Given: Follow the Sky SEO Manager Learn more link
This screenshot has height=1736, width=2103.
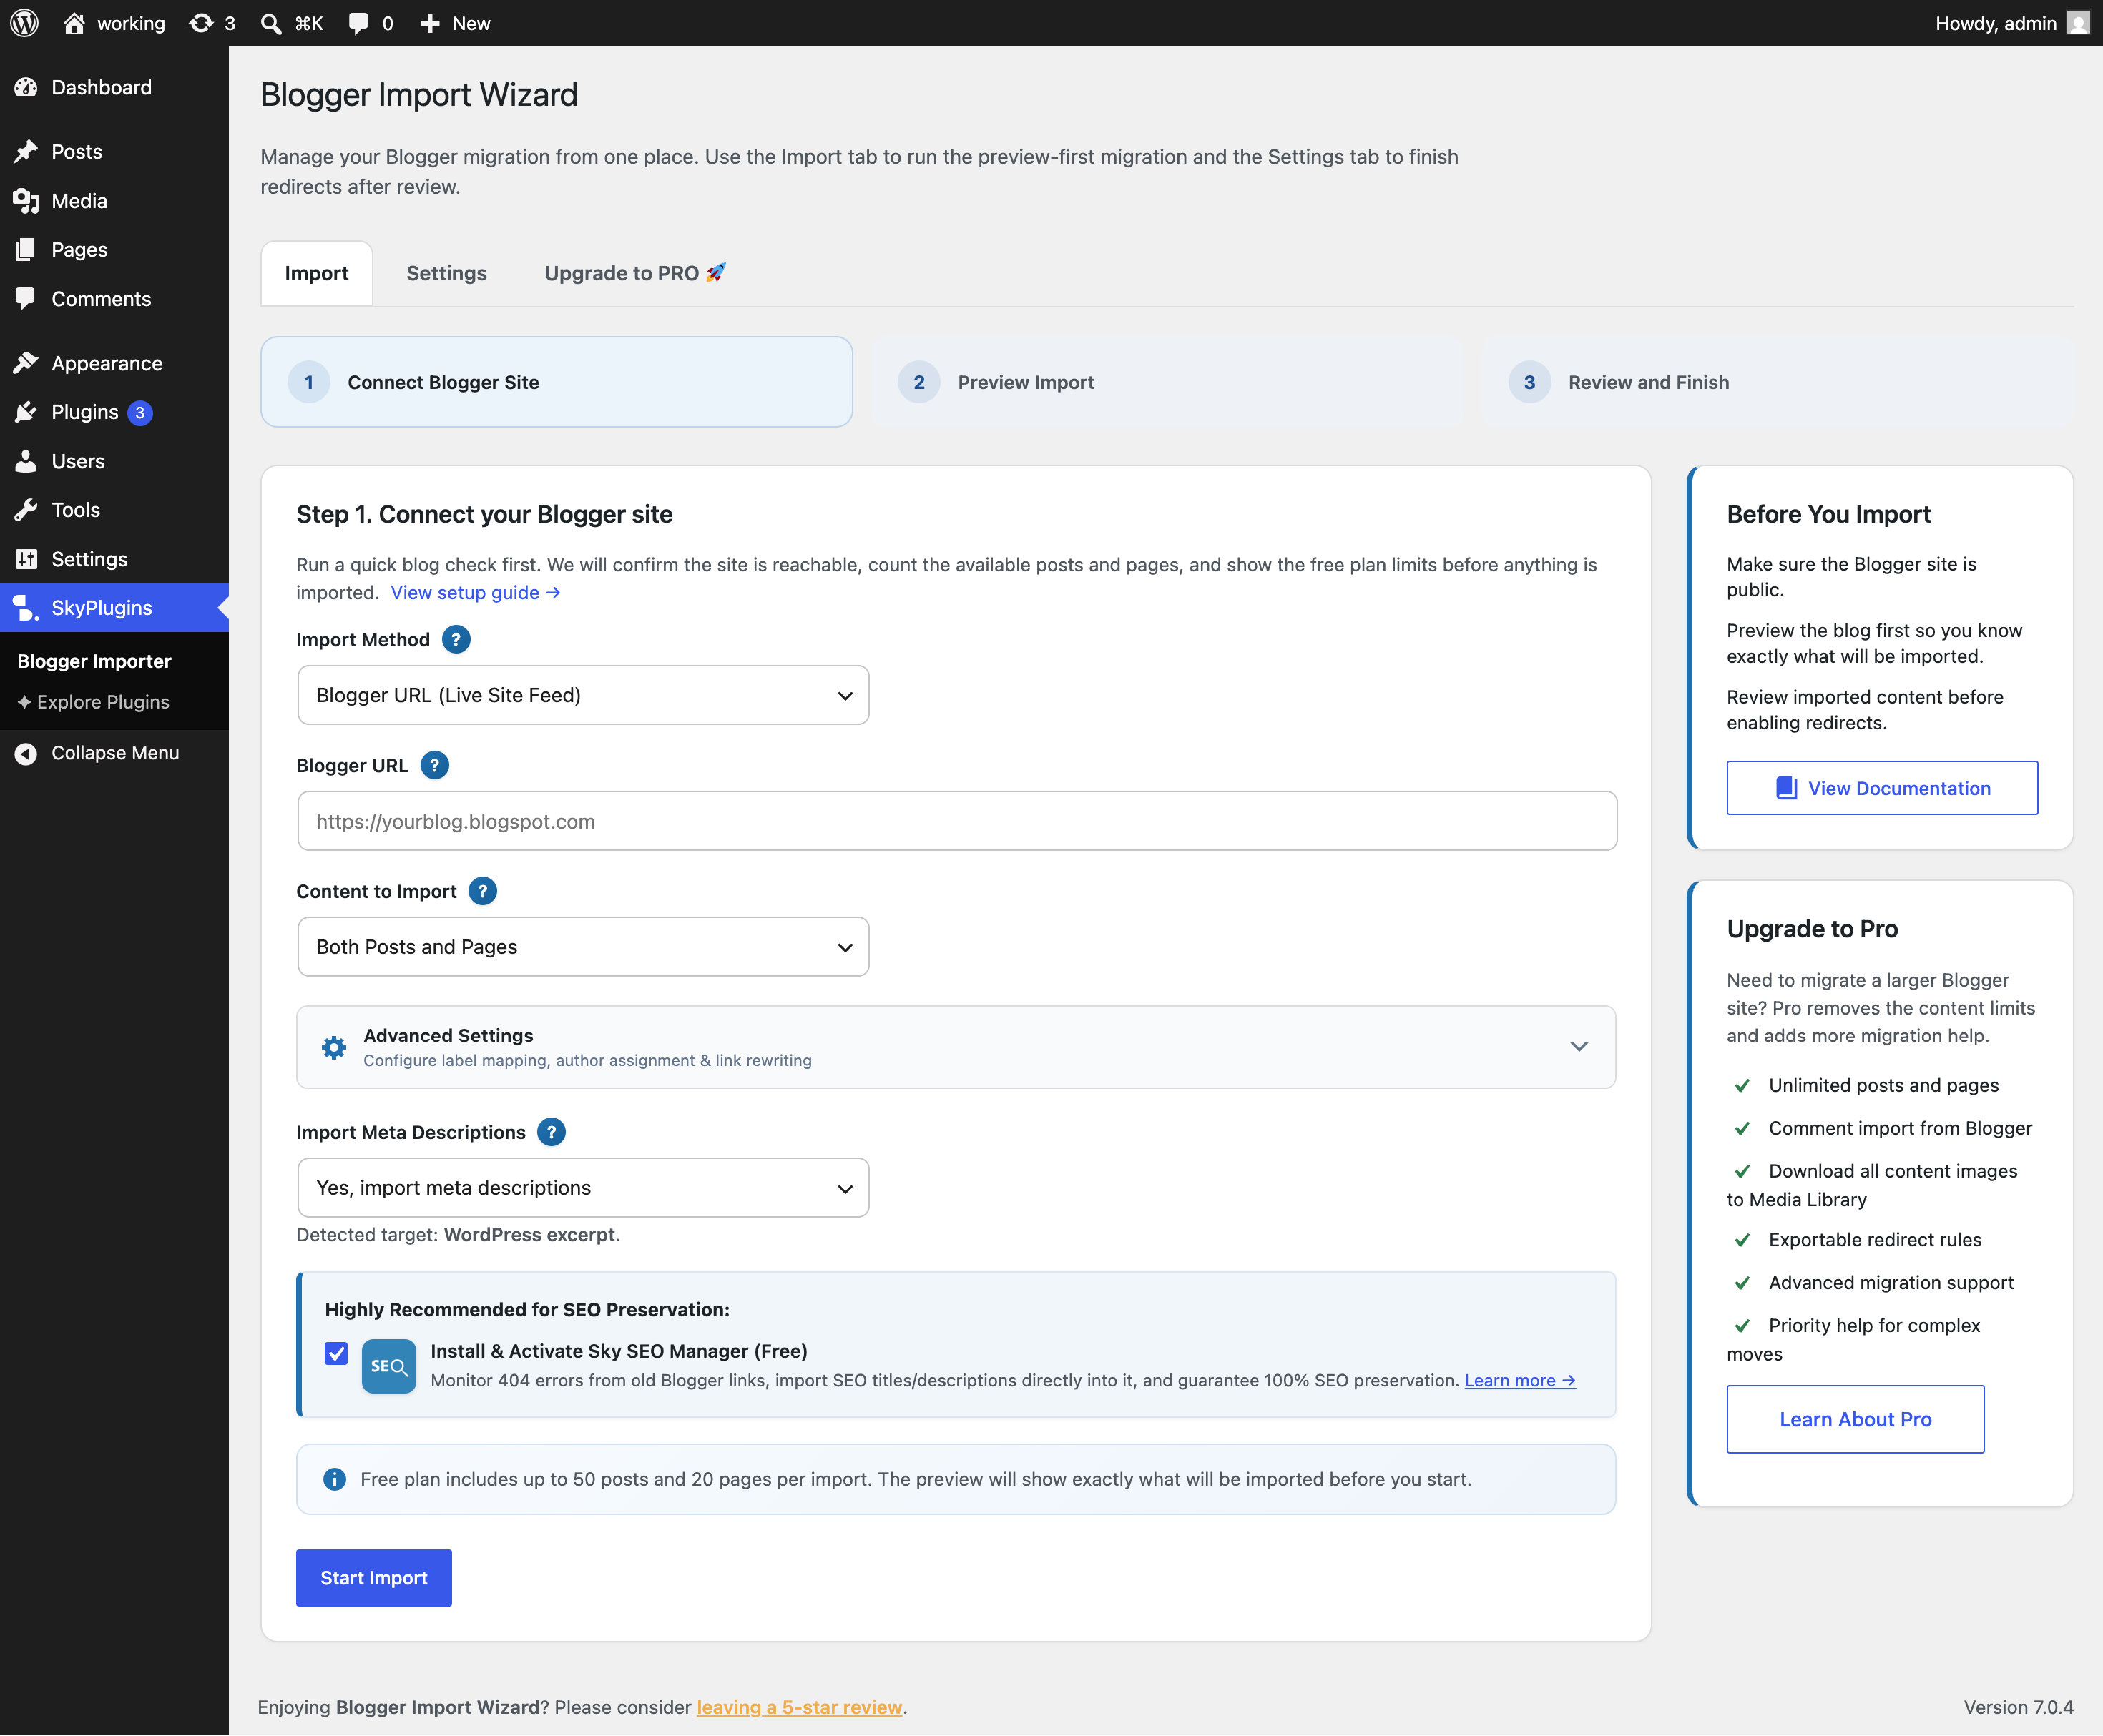Looking at the screenshot, I should [1520, 1380].
